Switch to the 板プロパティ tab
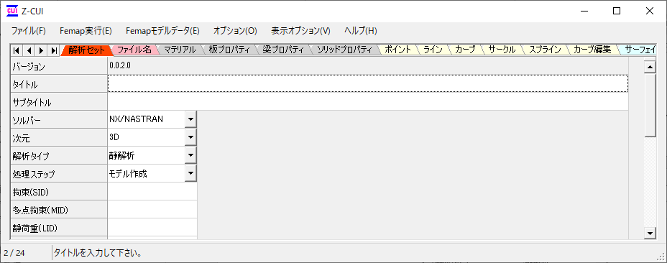Image resolution: width=667 pixels, height=263 pixels. click(229, 50)
